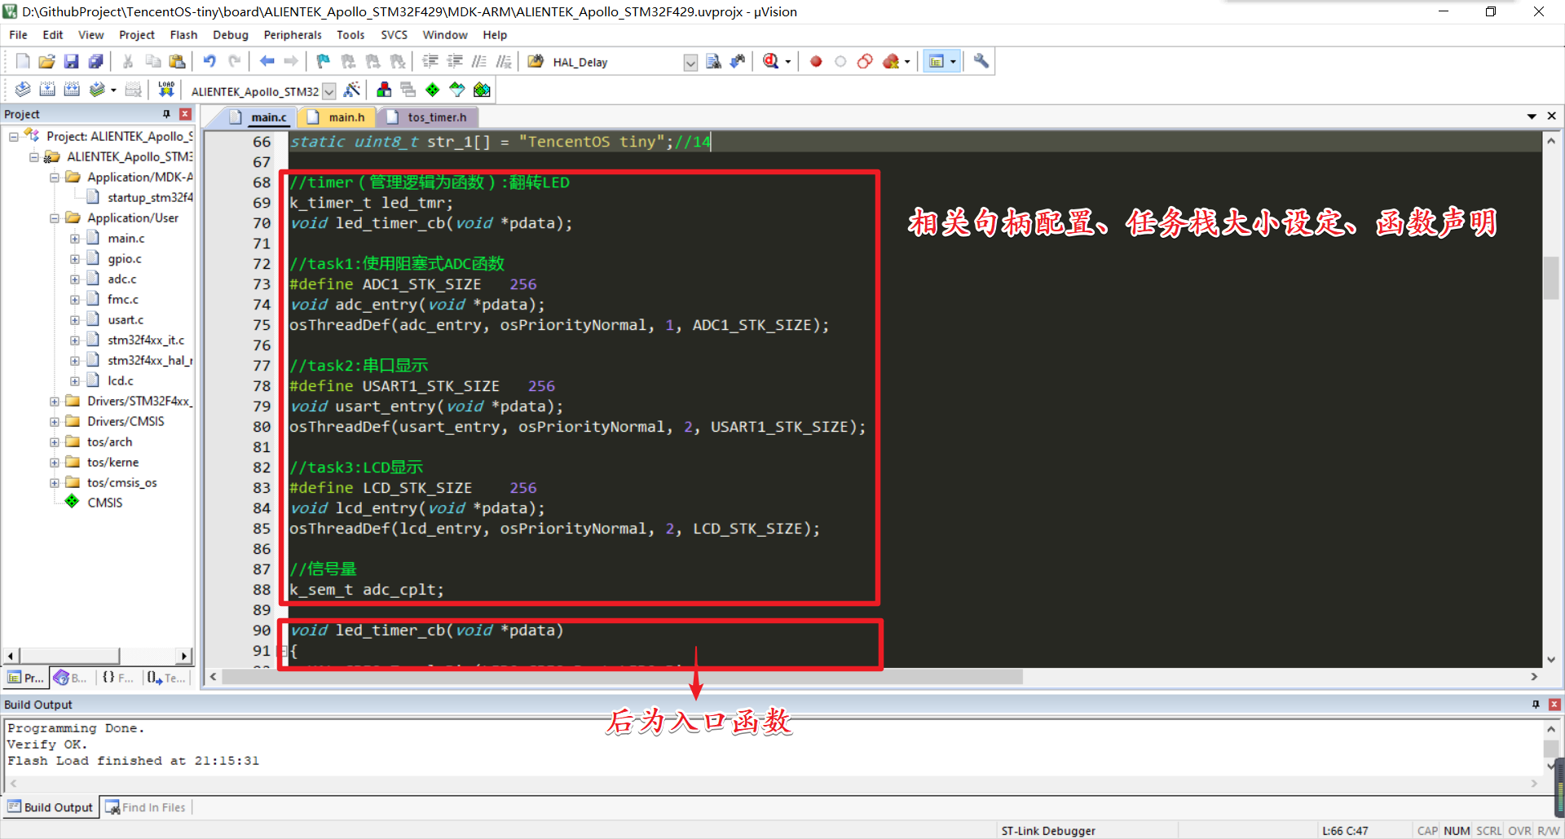Comment the selection using the toolbar icon
1565x839 pixels.
(x=479, y=61)
